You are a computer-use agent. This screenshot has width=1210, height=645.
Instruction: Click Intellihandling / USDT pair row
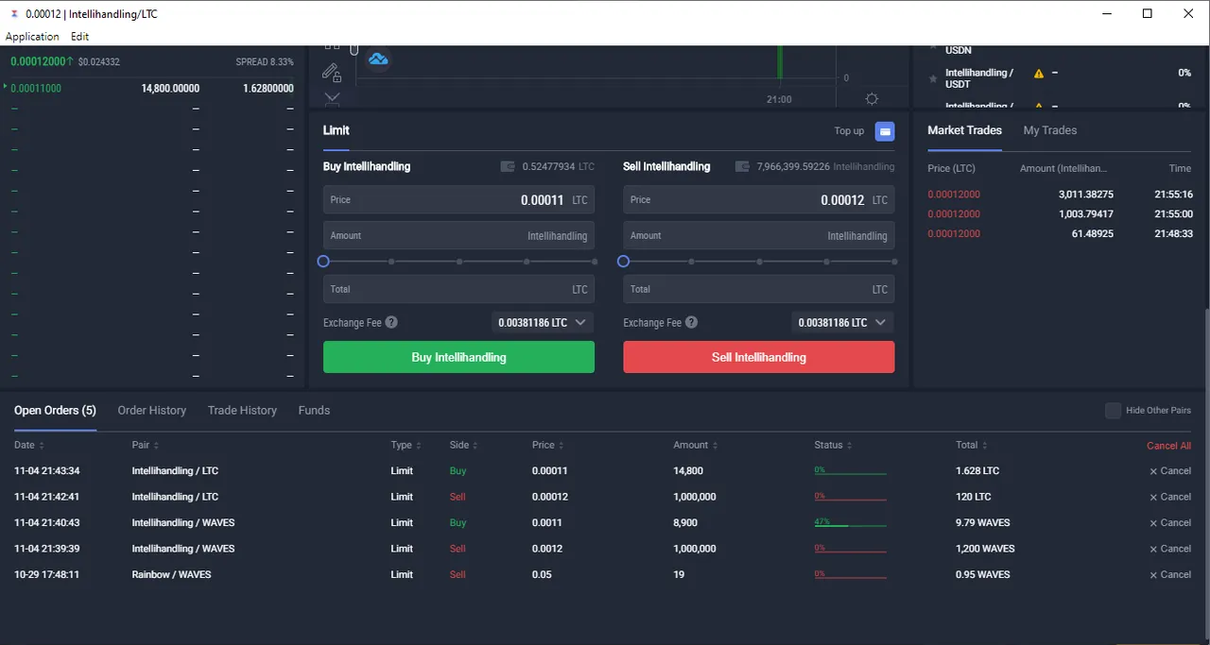tap(1060, 78)
